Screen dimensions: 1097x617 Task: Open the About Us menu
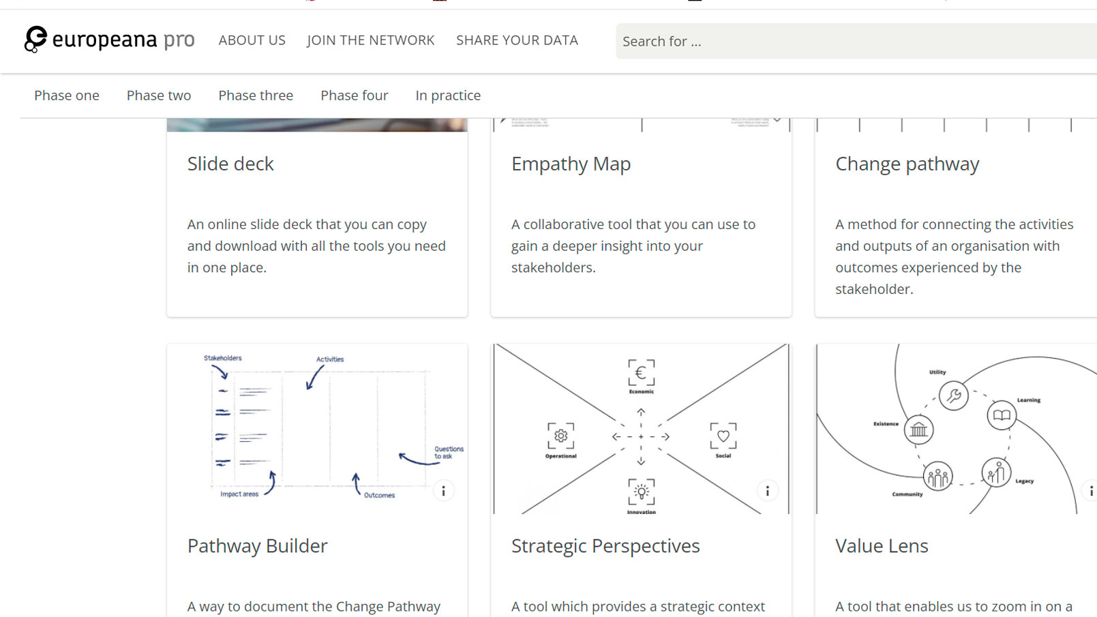[252, 40]
